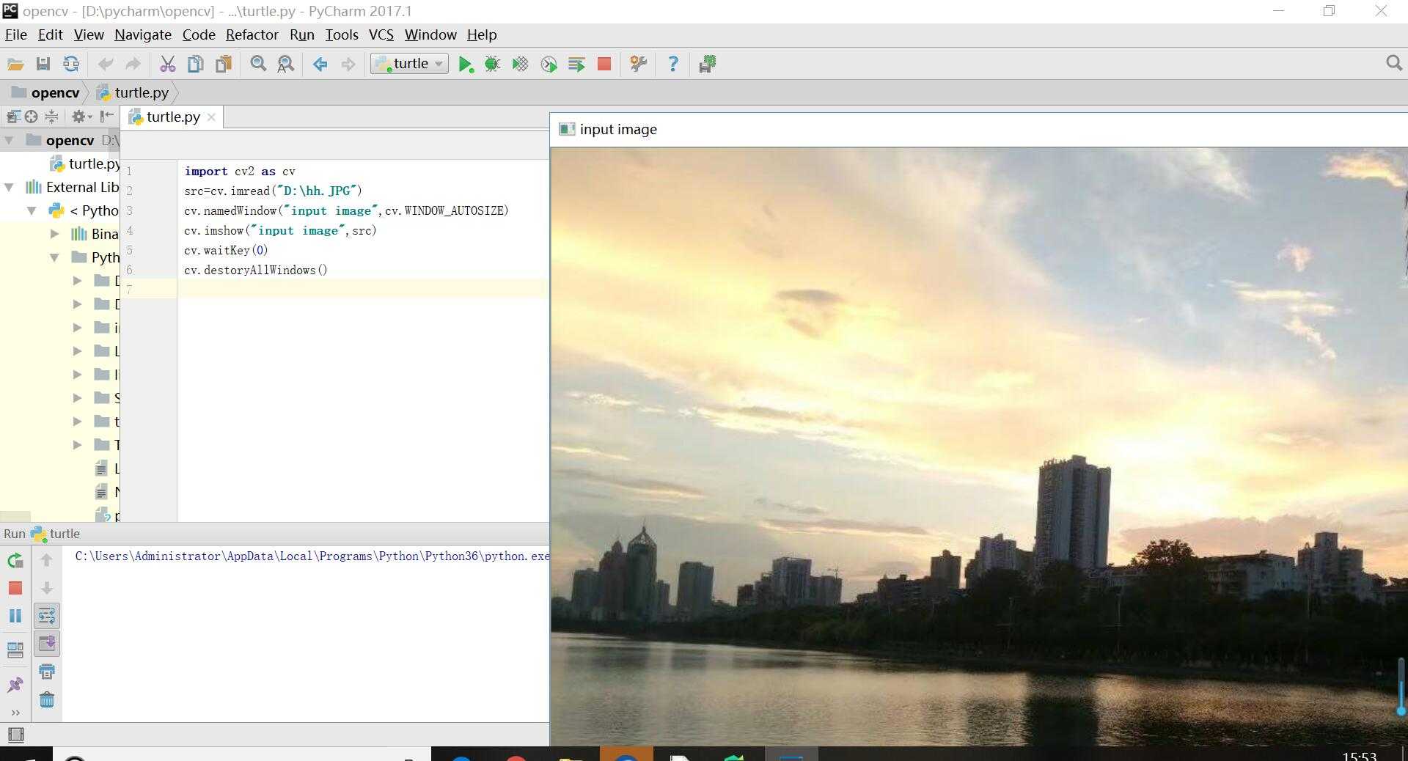The height and width of the screenshot is (761, 1408).
Task: Collapse all in the Project panel
Action: point(51,117)
